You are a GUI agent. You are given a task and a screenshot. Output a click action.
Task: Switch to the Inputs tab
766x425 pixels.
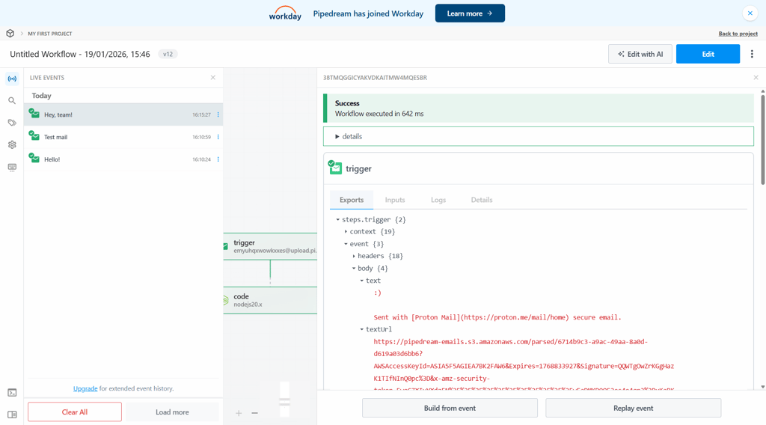(x=395, y=200)
